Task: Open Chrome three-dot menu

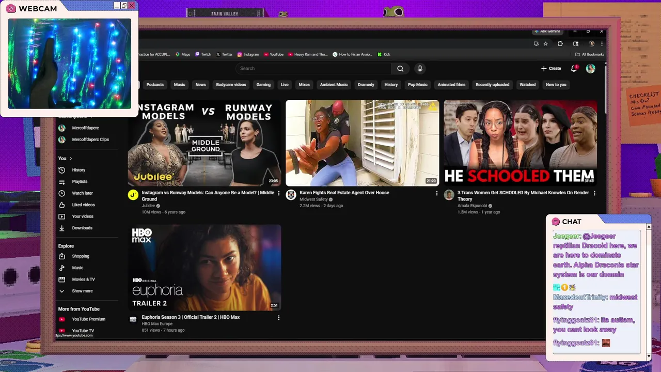Action: coord(602,44)
